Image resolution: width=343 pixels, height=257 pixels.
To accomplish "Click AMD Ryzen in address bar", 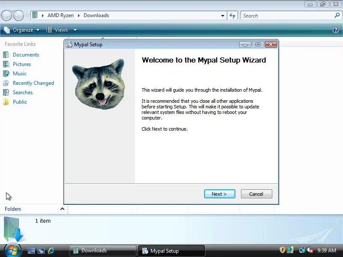I will [60, 15].
